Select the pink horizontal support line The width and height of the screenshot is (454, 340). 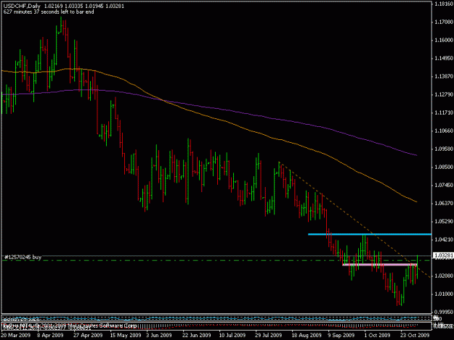(380, 265)
